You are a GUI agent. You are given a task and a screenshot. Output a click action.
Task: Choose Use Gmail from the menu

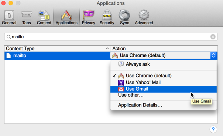point(164,89)
